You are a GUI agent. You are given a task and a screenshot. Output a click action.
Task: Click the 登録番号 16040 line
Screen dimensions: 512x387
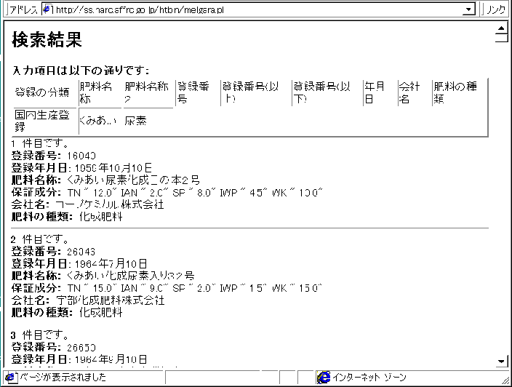click(54, 156)
